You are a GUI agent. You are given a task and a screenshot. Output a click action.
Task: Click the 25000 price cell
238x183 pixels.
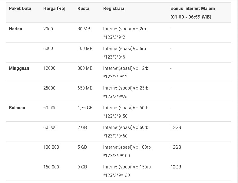click(49, 88)
